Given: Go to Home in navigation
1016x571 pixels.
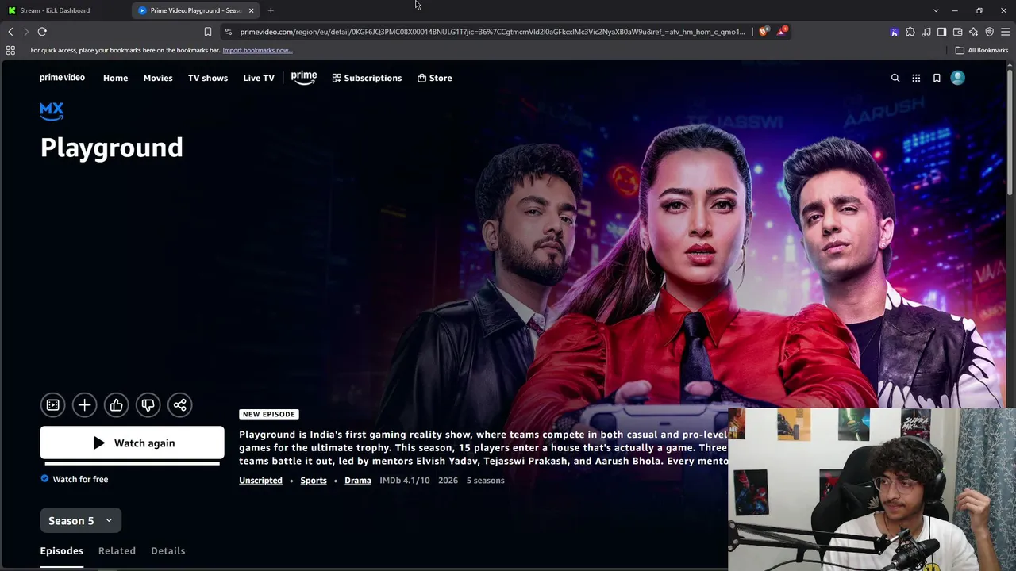Looking at the screenshot, I should pyautogui.click(x=115, y=78).
